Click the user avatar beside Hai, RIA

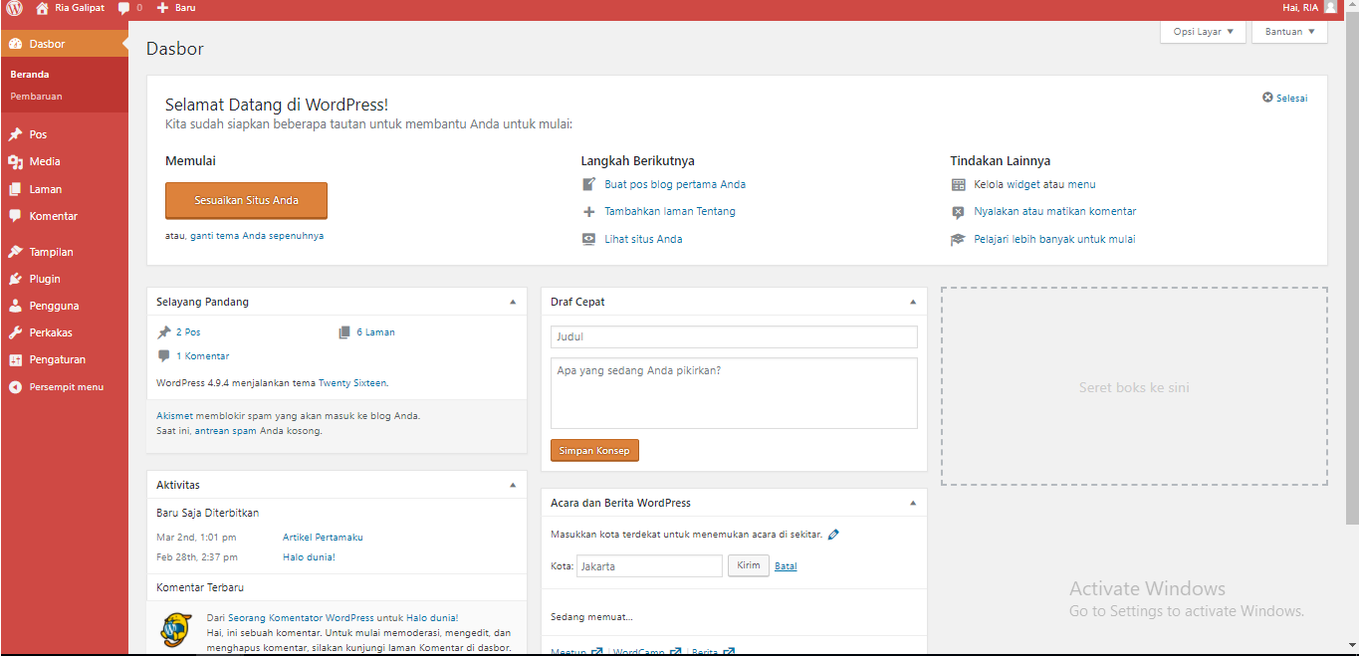pyautogui.click(x=1330, y=7)
